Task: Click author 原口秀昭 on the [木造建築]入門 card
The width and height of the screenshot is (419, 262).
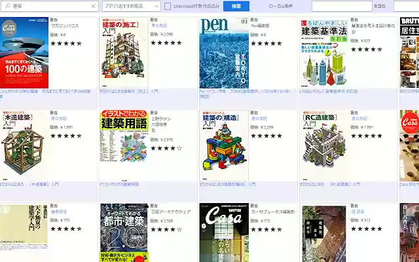Action: pyautogui.click(x=59, y=119)
